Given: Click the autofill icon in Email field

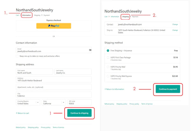Looking at the screenshot, I should [90, 50].
